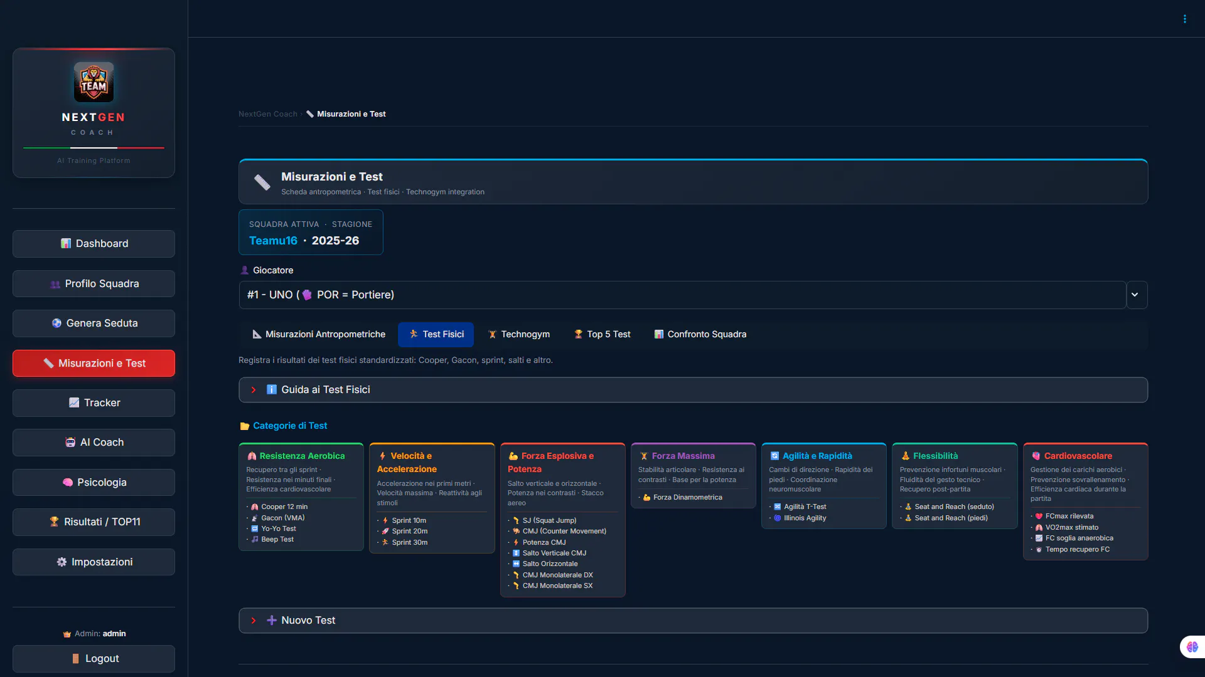Click the Agilità T-Test item
This screenshot has width=1205, height=677.
[800, 507]
